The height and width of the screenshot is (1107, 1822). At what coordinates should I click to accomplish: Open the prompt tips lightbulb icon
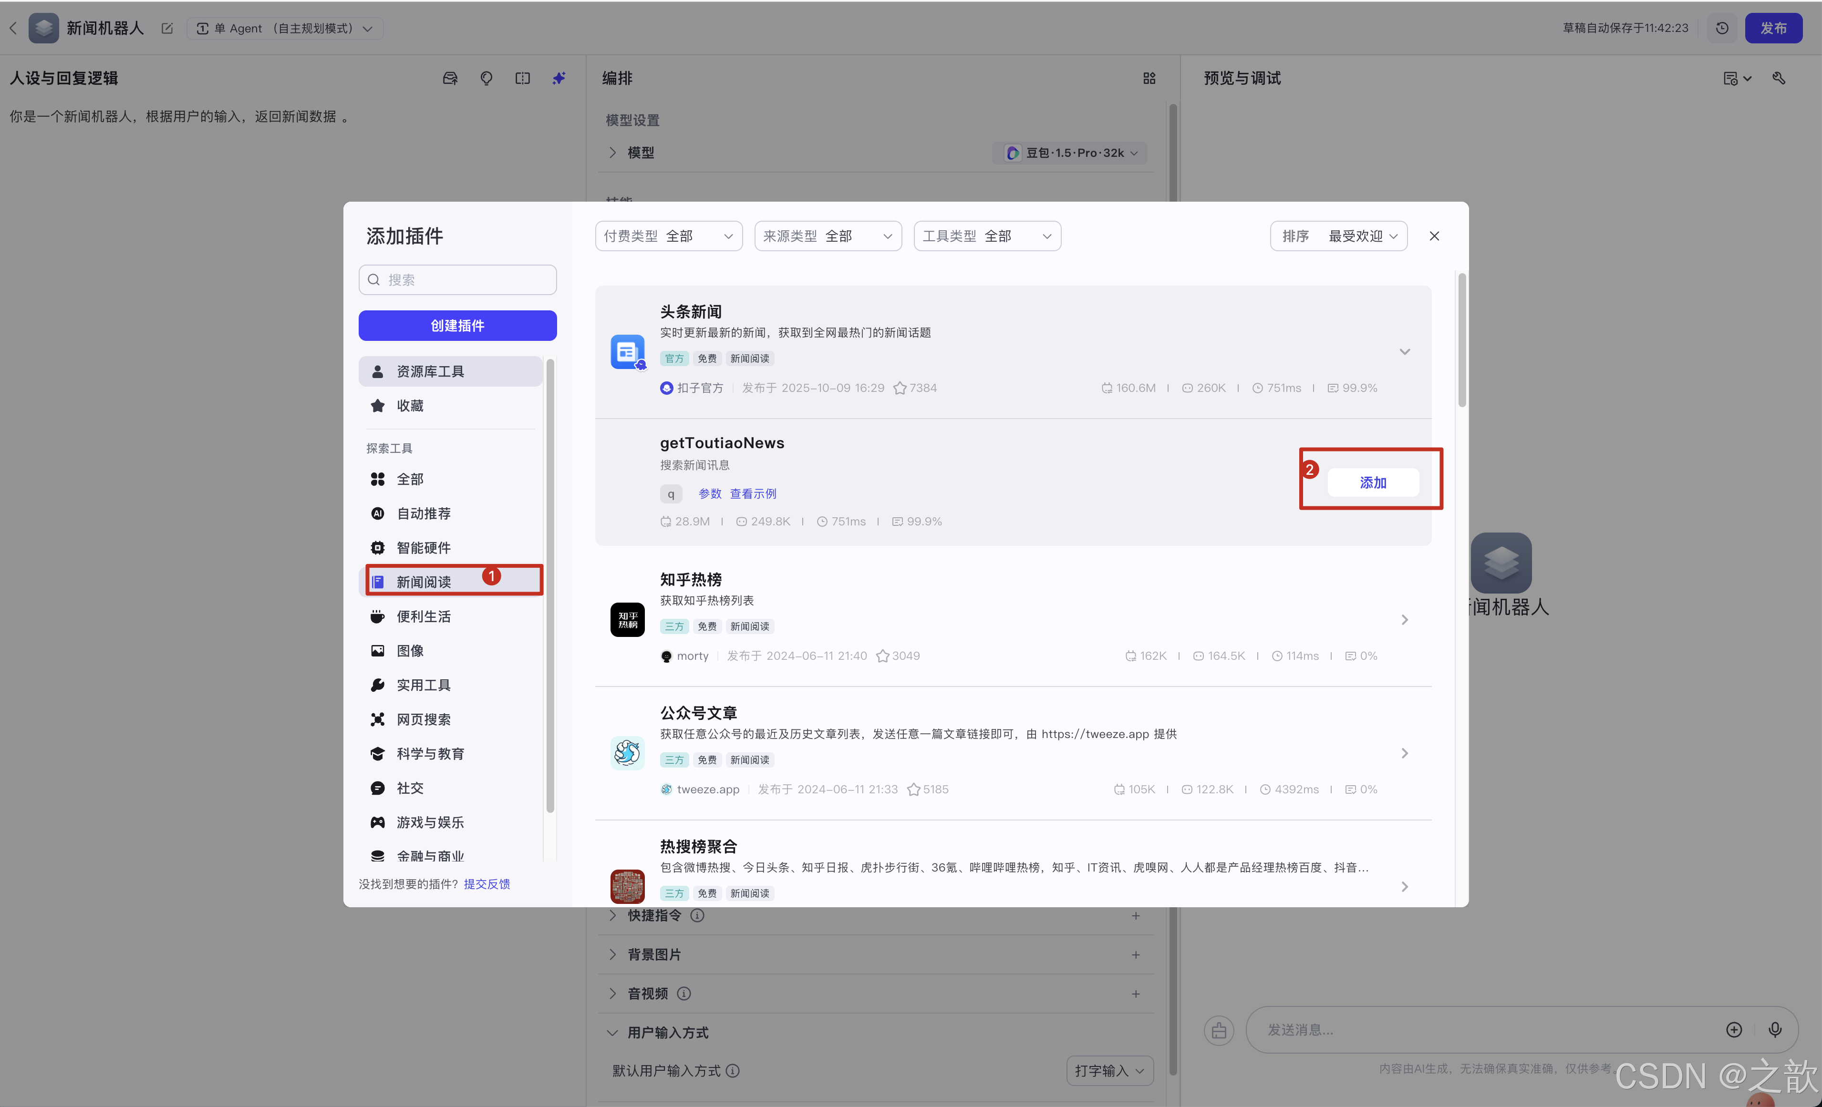click(486, 78)
